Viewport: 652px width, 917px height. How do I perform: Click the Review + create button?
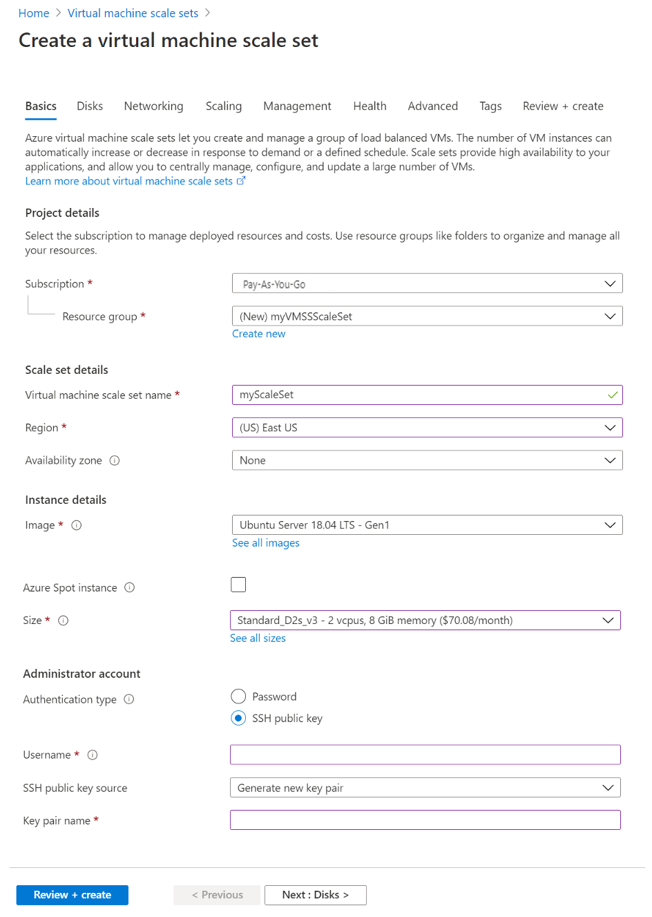(x=72, y=894)
